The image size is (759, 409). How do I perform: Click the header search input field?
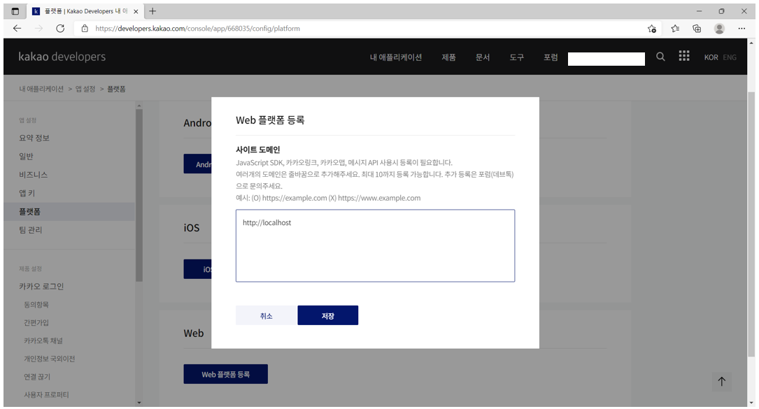pos(606,59)
